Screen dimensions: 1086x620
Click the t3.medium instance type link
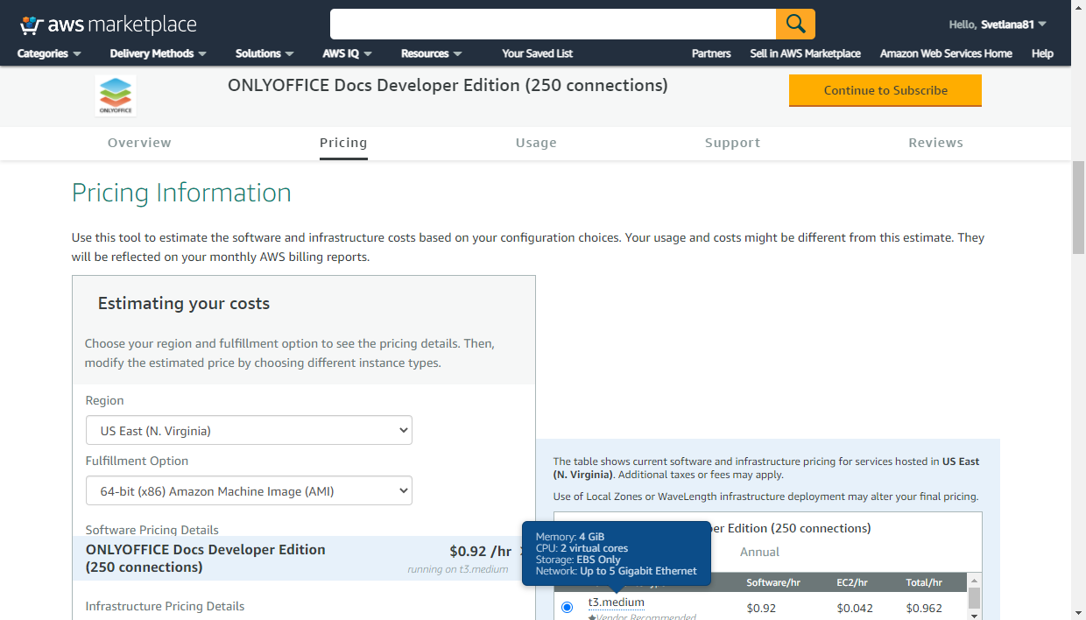click(x=616, y=602)
